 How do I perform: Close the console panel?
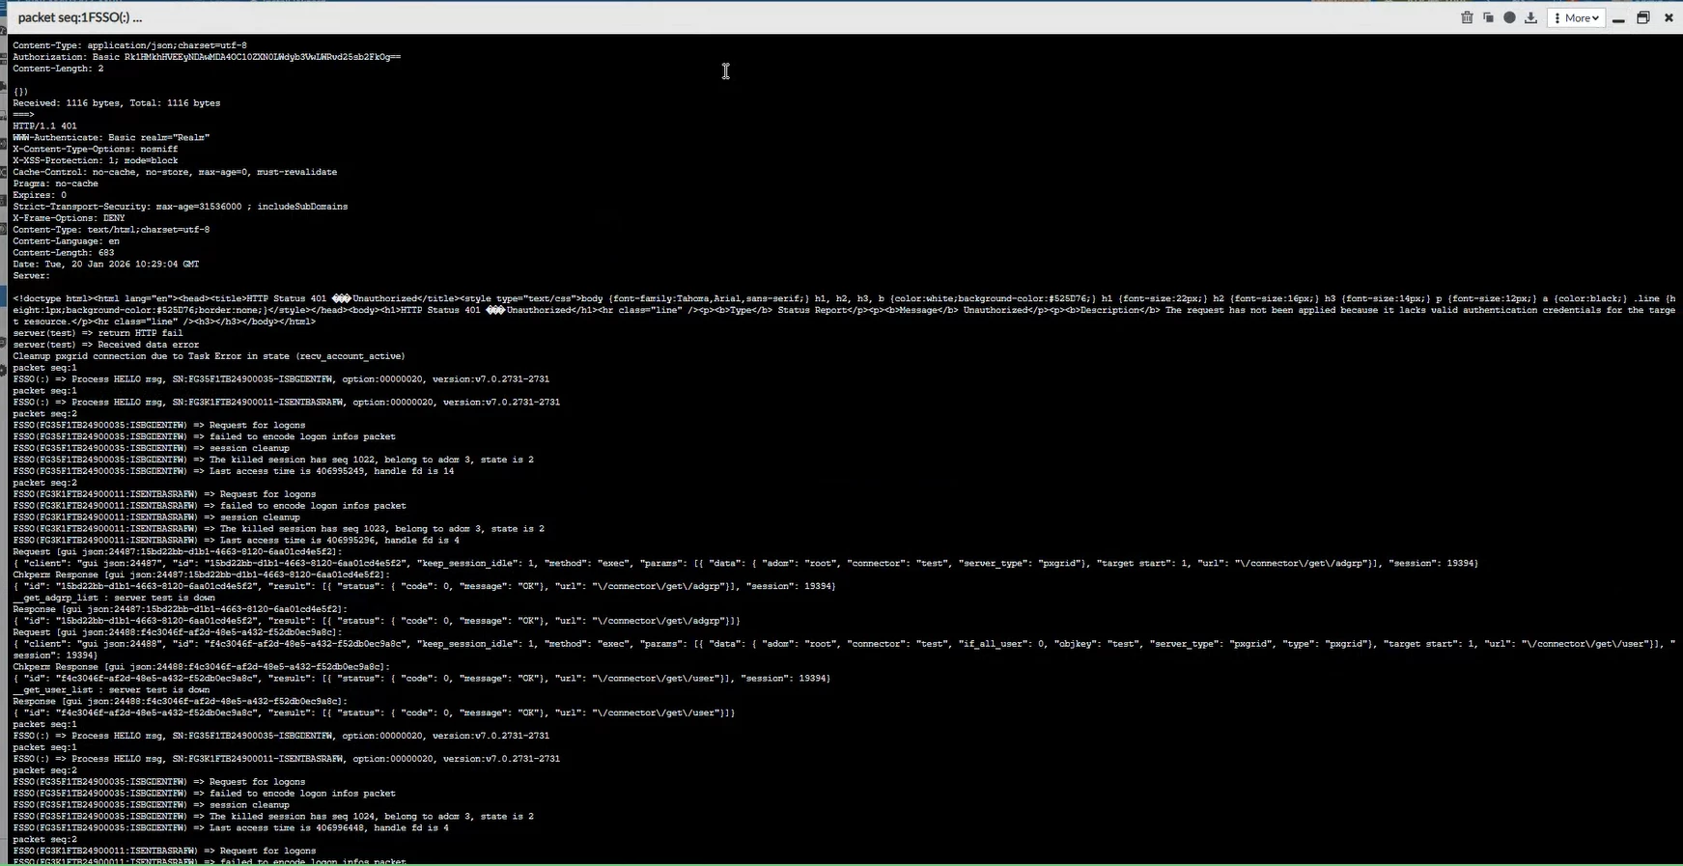pos(1669,17)
